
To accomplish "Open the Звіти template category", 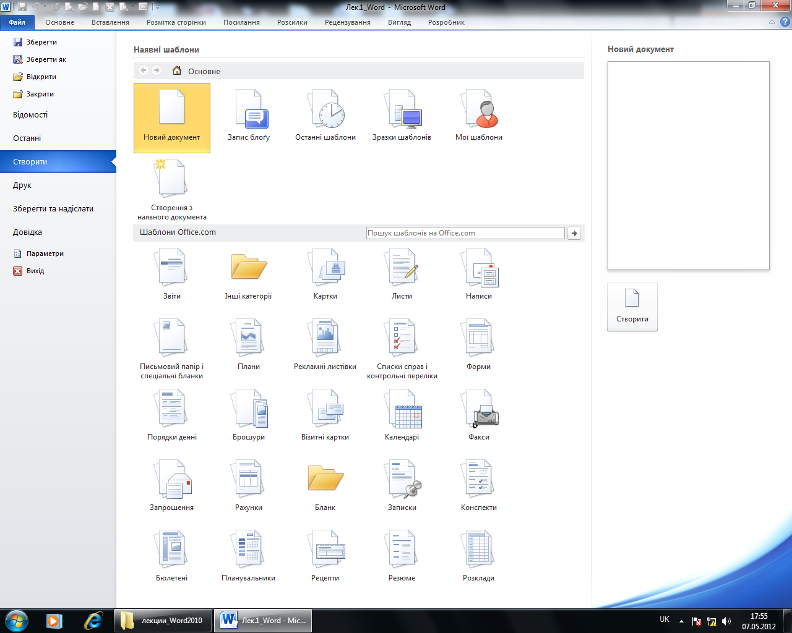I will [x=172, y=274].
